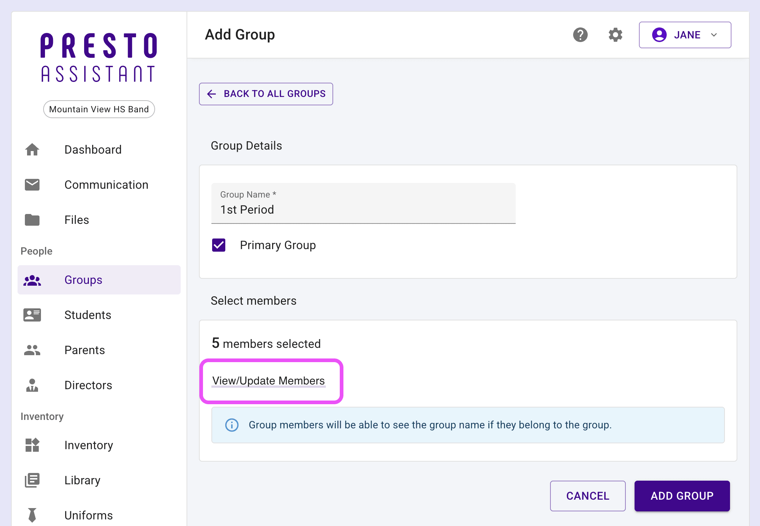Viewport: 760px width, 526px height.
Task: Open Uniforms from the sidebar menu
Action: [x=89, y=515]
